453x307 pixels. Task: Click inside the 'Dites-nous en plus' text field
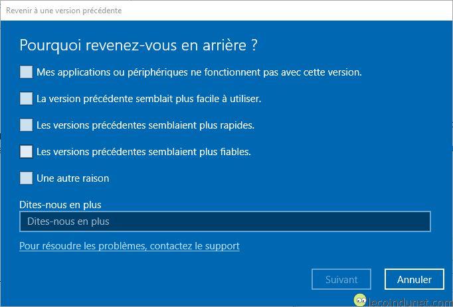(225, 221)
